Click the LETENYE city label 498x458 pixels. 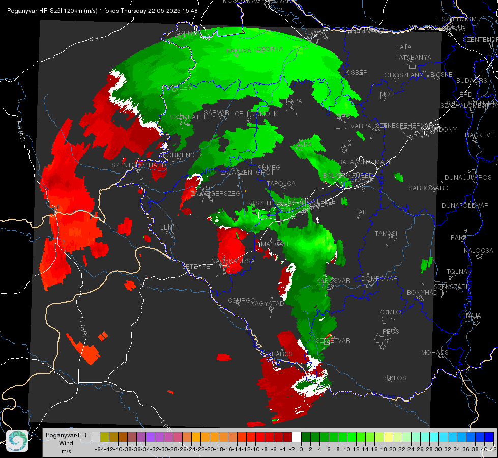[196, 267]
